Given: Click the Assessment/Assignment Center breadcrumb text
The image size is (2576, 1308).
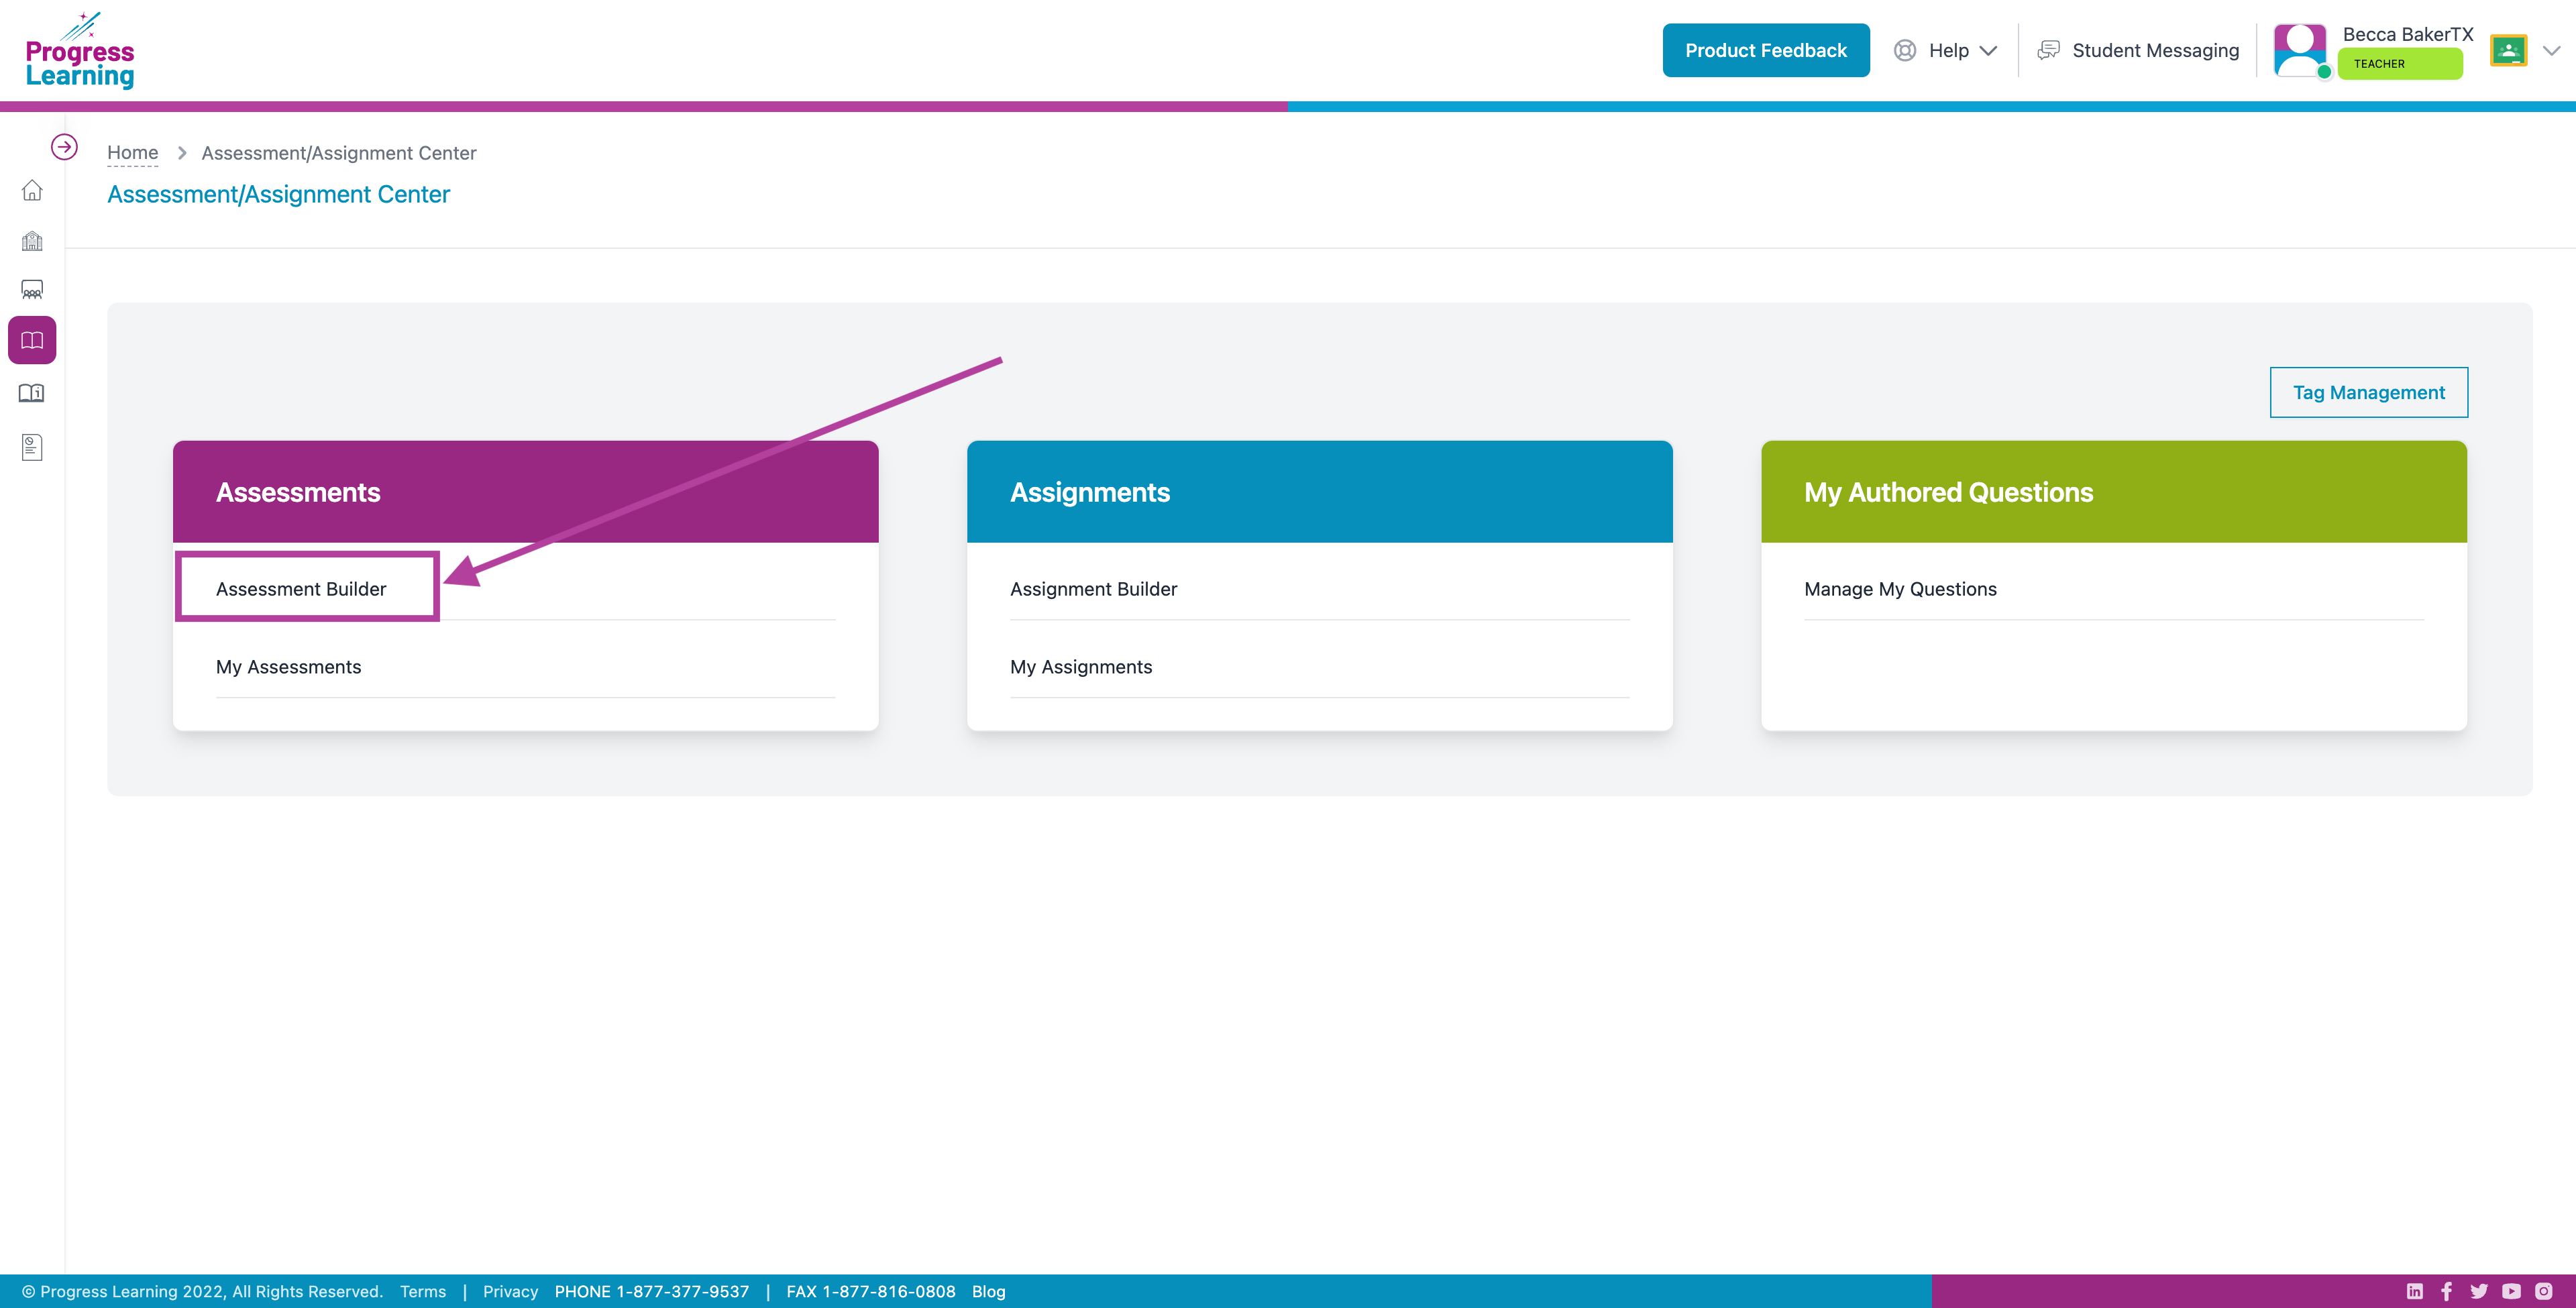Looking at the screenshot, I should [x=339, y=153].
